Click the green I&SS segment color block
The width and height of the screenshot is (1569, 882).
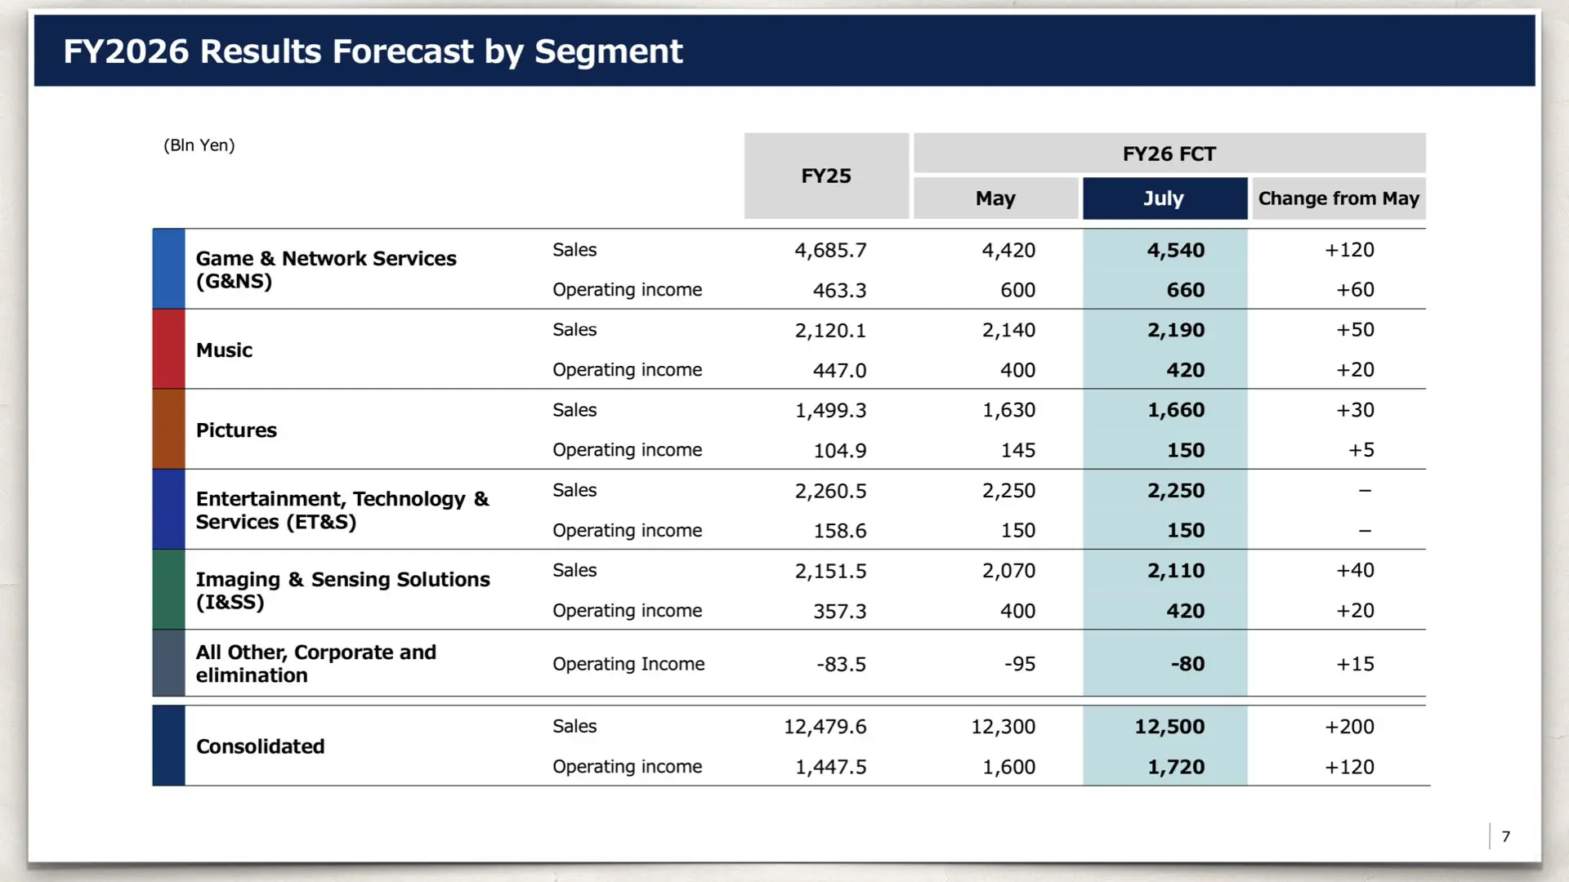click(x=168, y=590)
